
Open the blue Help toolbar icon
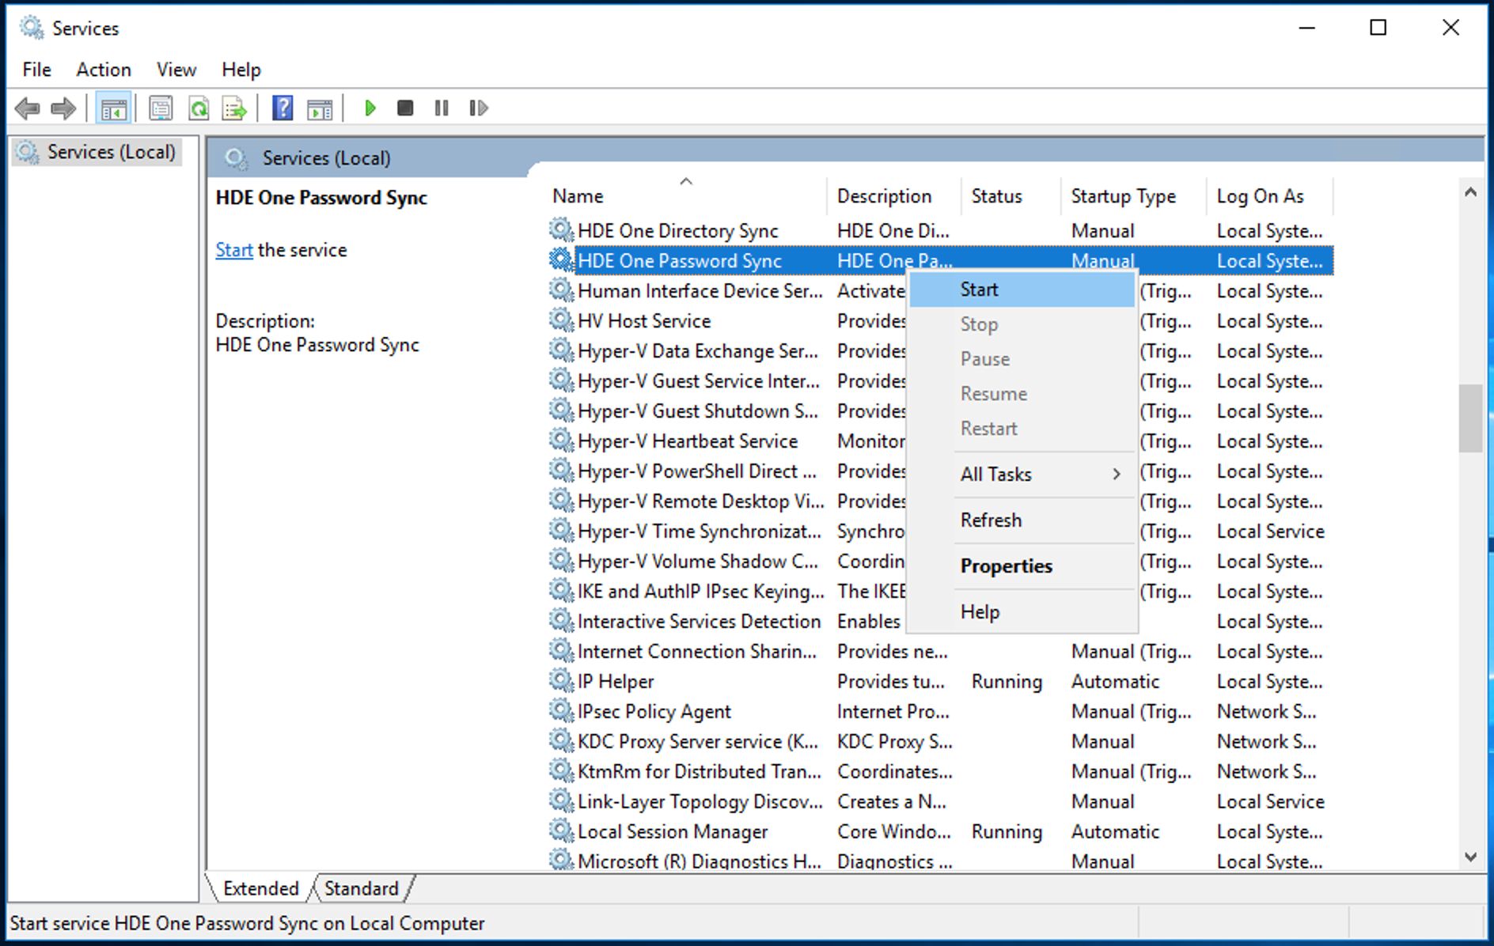[x=282, y=108]
